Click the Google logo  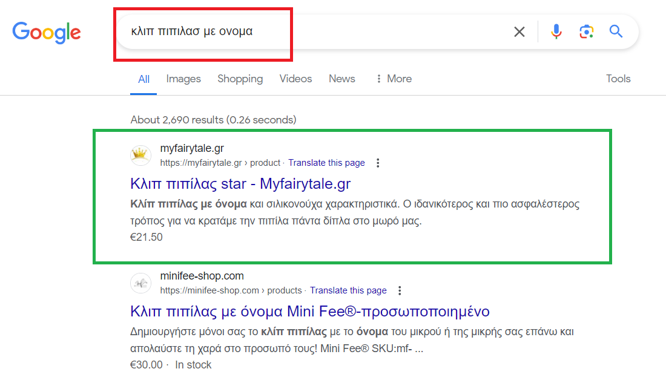[47, 32]
